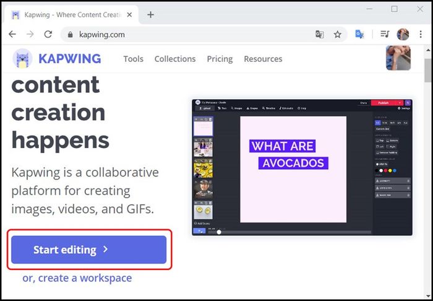
Task: Maximize the Chrome window
Action: (395, 9)
